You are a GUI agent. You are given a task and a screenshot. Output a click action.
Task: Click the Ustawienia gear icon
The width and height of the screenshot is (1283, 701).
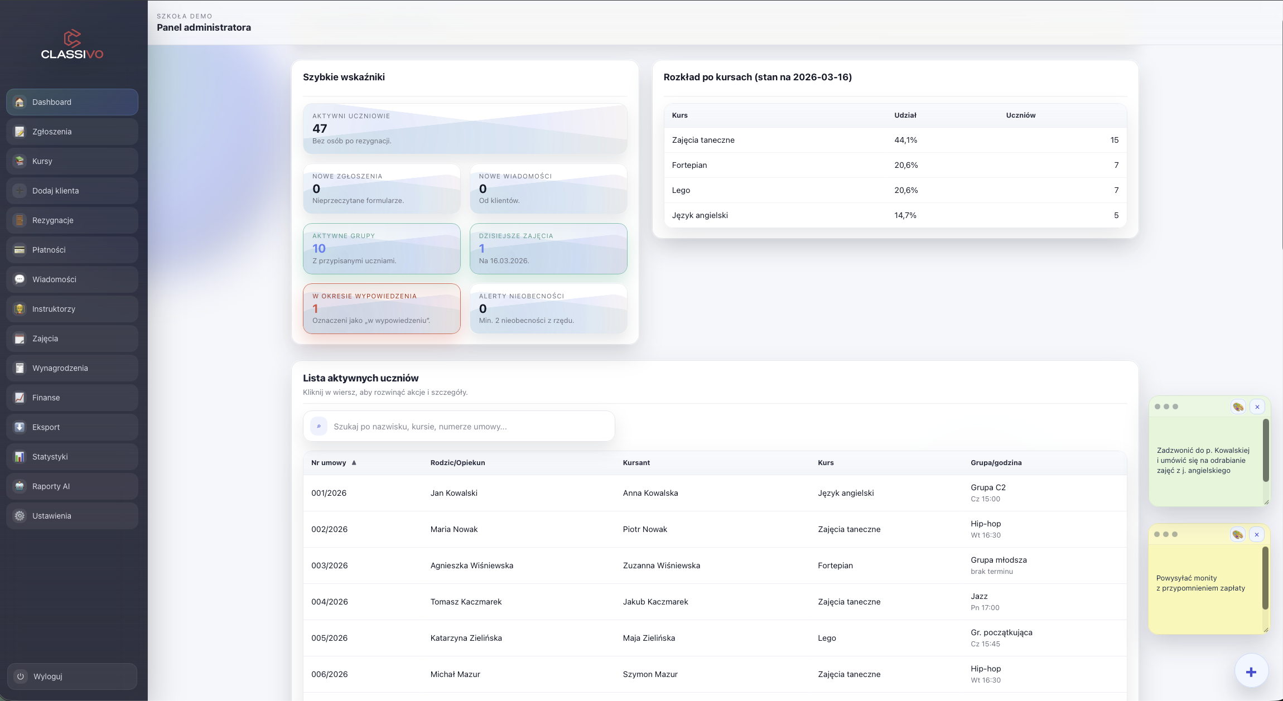pos(20,516)
